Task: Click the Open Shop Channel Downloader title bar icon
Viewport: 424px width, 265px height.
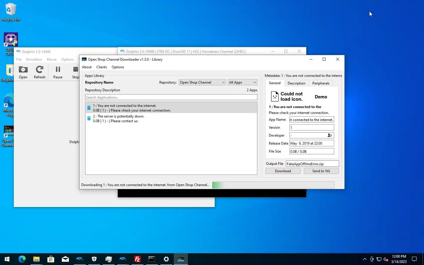Action: (x=84, y=59)
